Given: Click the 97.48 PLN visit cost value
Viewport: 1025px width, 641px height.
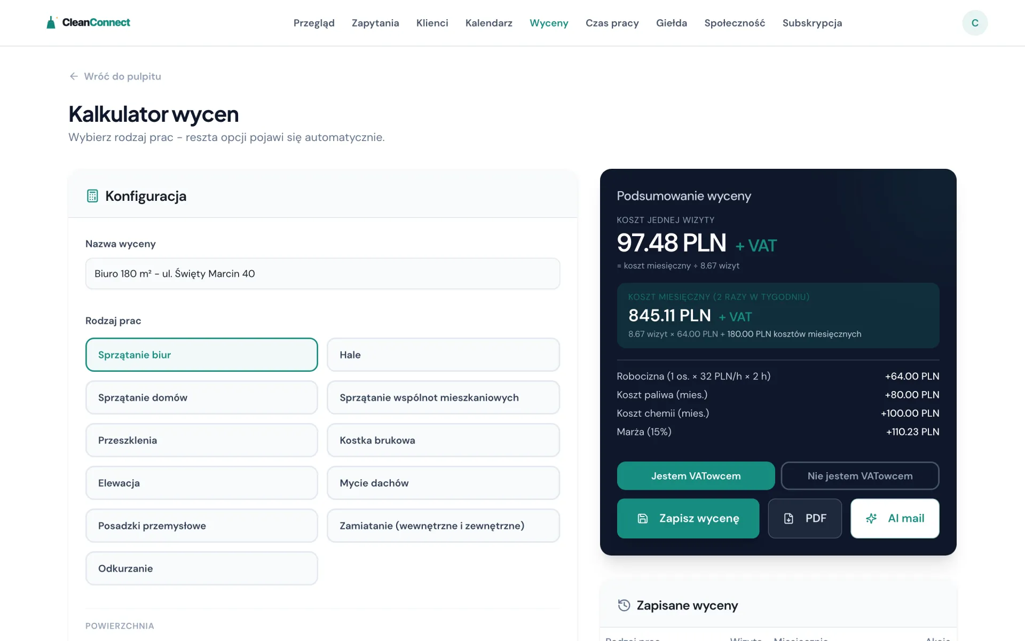Looking at the screenshot, I should [672, 243].
